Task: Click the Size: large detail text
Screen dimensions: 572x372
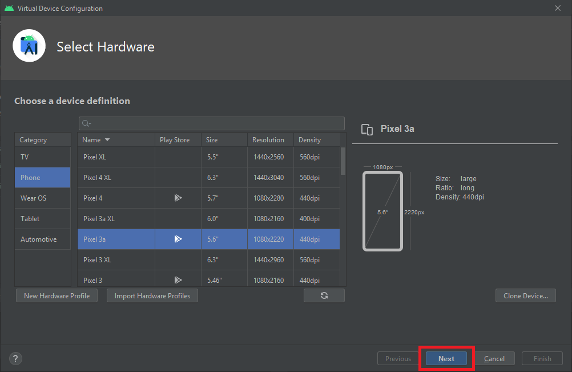Action: [456, 178]
